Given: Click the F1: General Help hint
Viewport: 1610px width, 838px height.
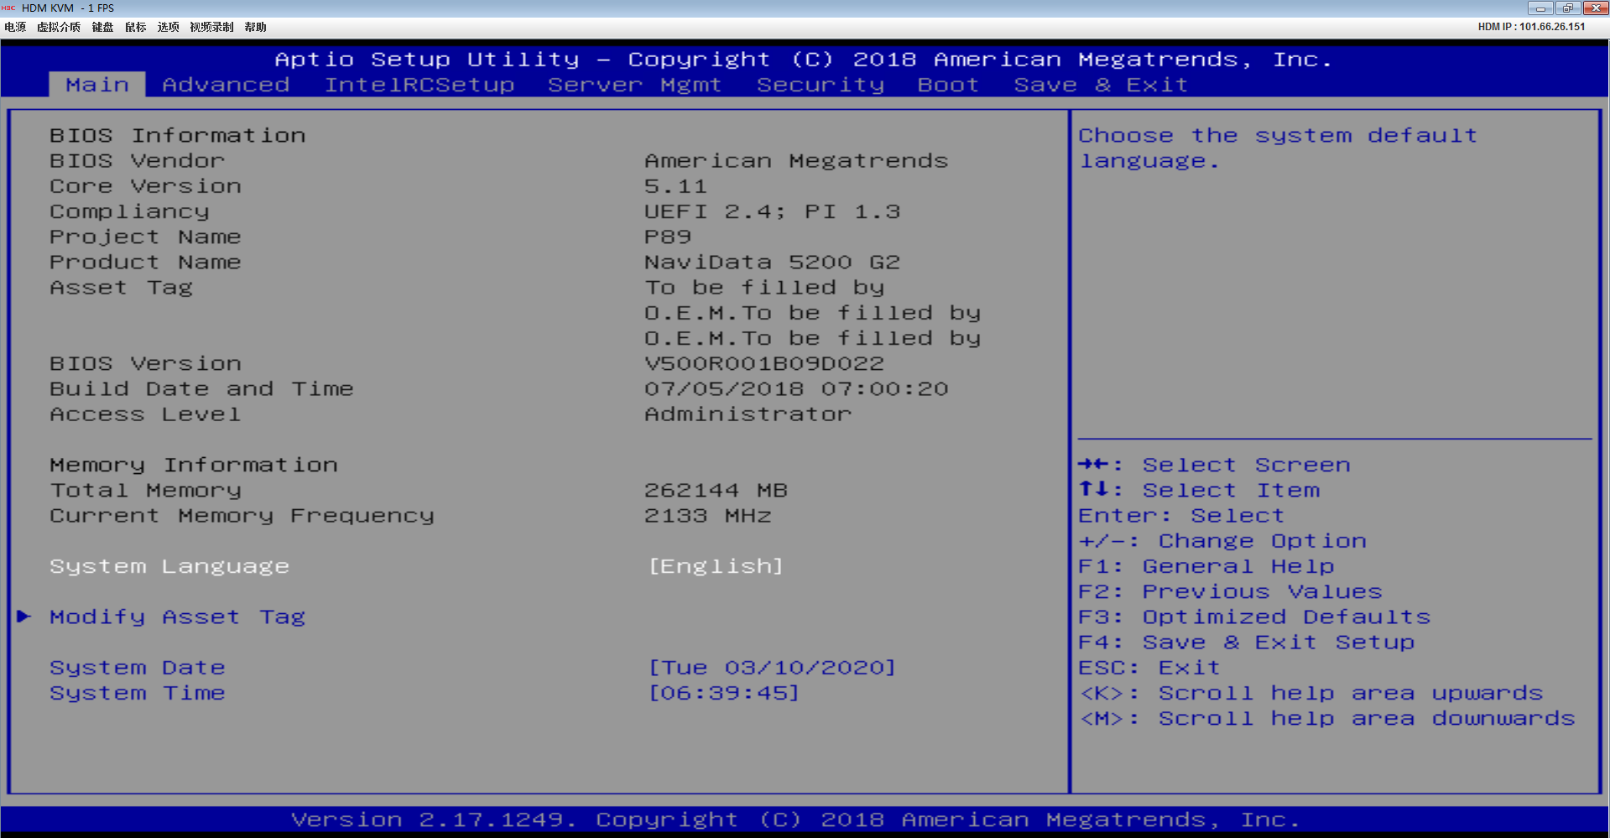Looking at the screenshot, I should click(1206, 566).
